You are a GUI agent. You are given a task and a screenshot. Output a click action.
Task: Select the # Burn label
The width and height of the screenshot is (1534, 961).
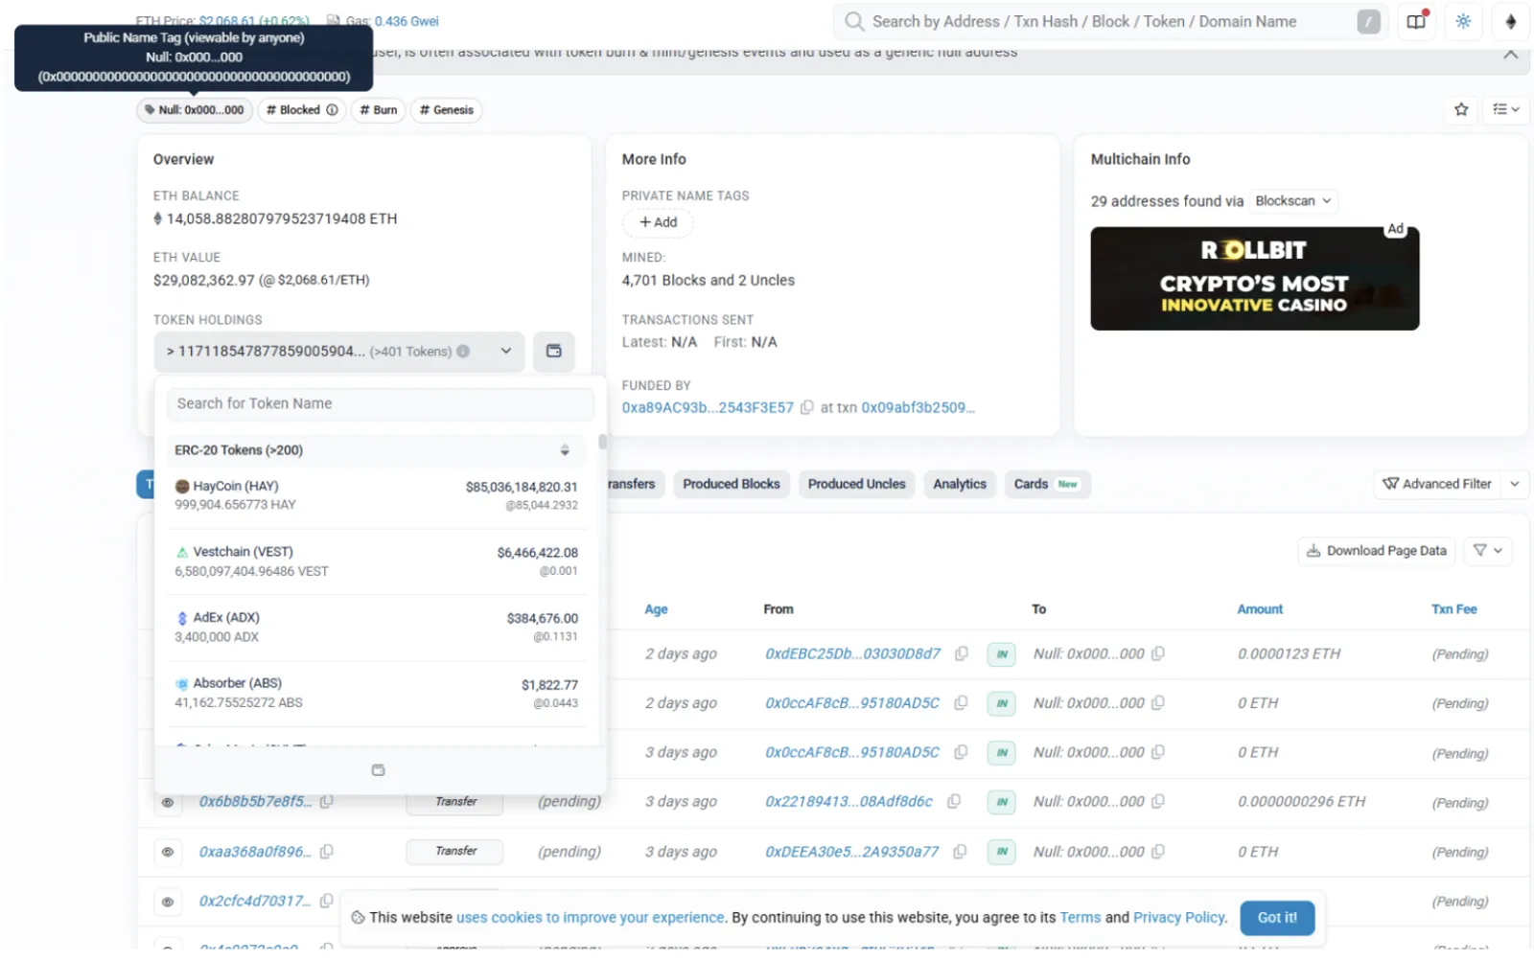[378, 110]
